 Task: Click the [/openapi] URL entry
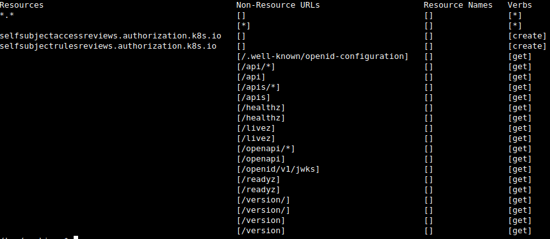coord(261,159)
